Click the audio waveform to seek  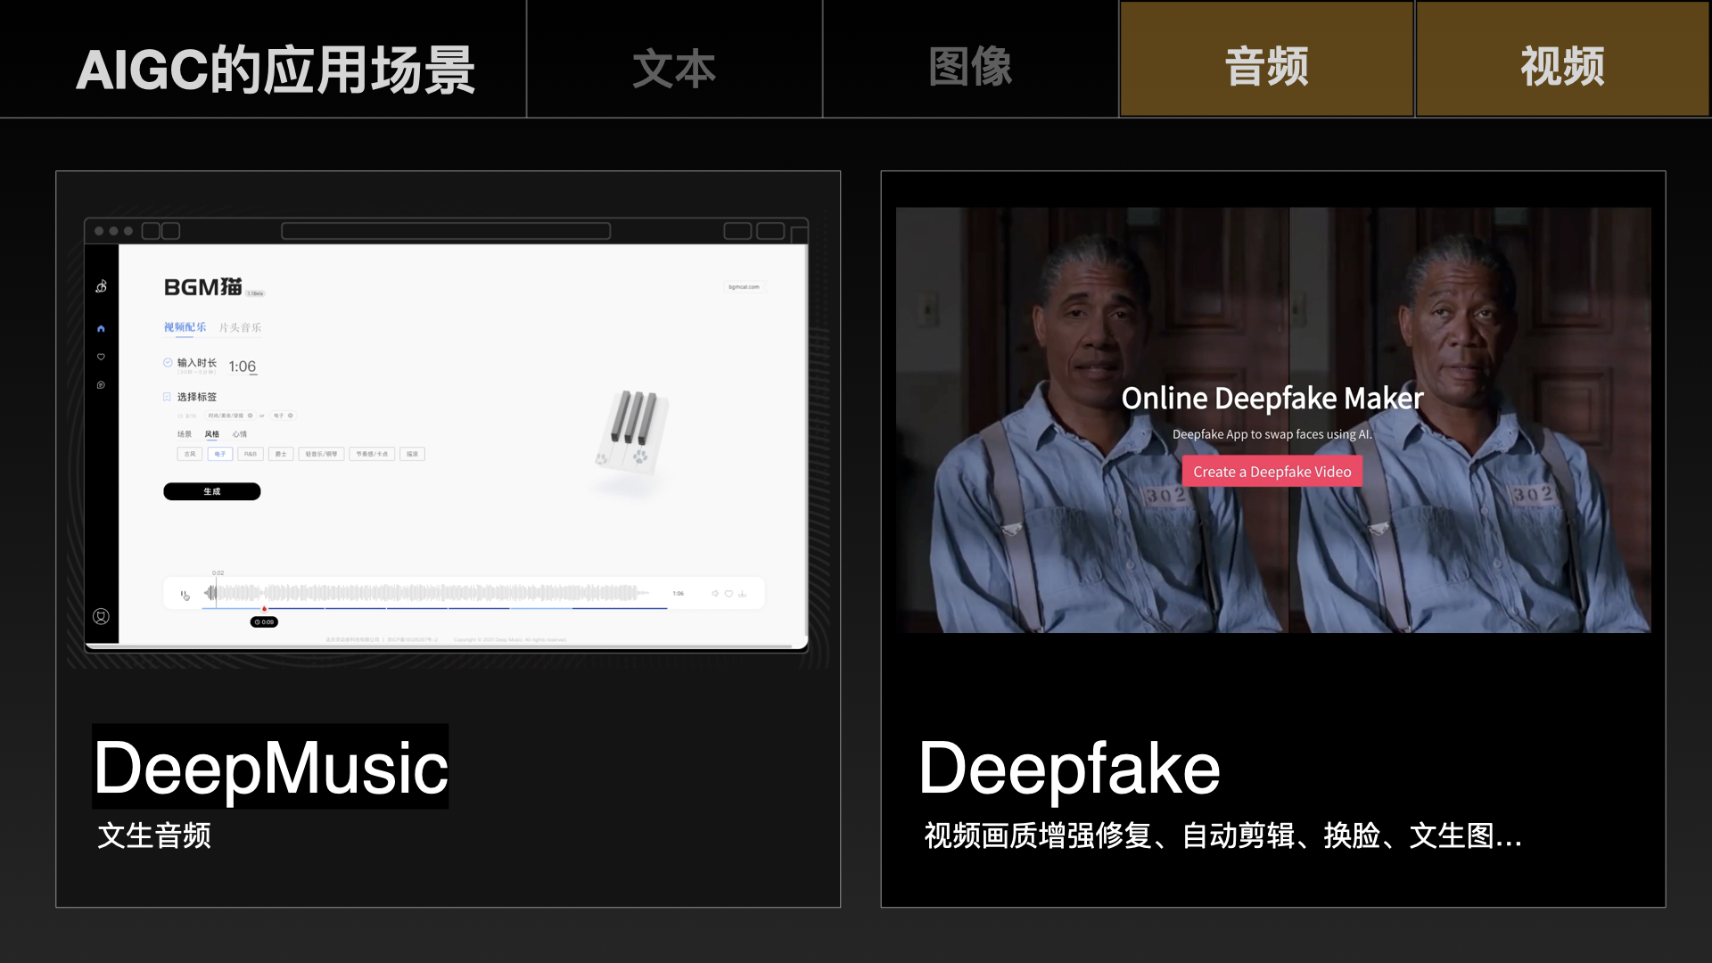click(x=428, y=593)
